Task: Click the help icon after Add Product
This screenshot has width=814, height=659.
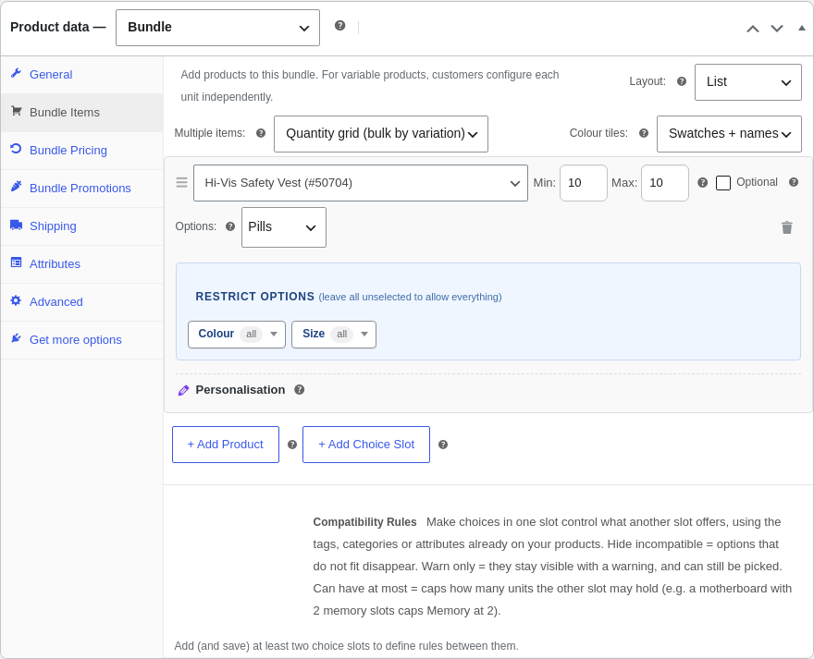Action: click(292, 445)
